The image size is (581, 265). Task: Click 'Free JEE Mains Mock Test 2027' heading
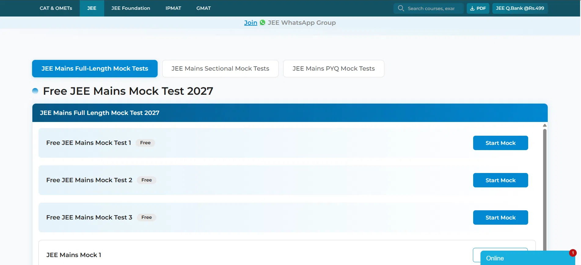click(x=128, y=91)
